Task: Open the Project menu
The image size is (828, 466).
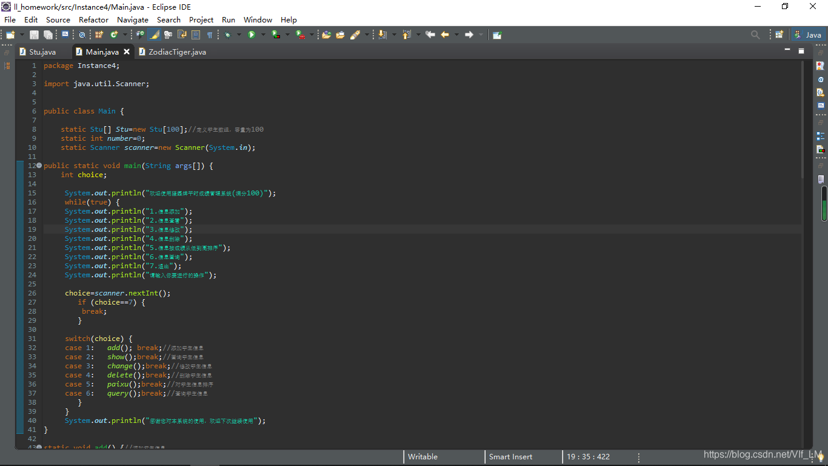Action: click(201, 20)
